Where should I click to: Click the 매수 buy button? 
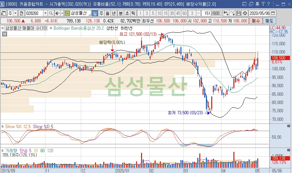pos(256,21)
